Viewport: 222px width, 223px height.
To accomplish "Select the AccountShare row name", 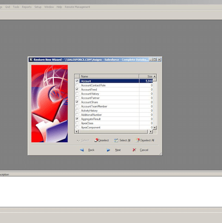I will coord(89,102).
